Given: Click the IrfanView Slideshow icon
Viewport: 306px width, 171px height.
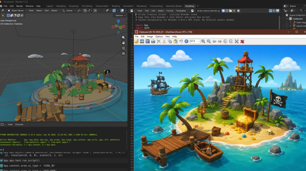Looking at the screenshot, I should click(x=142, y=41).
